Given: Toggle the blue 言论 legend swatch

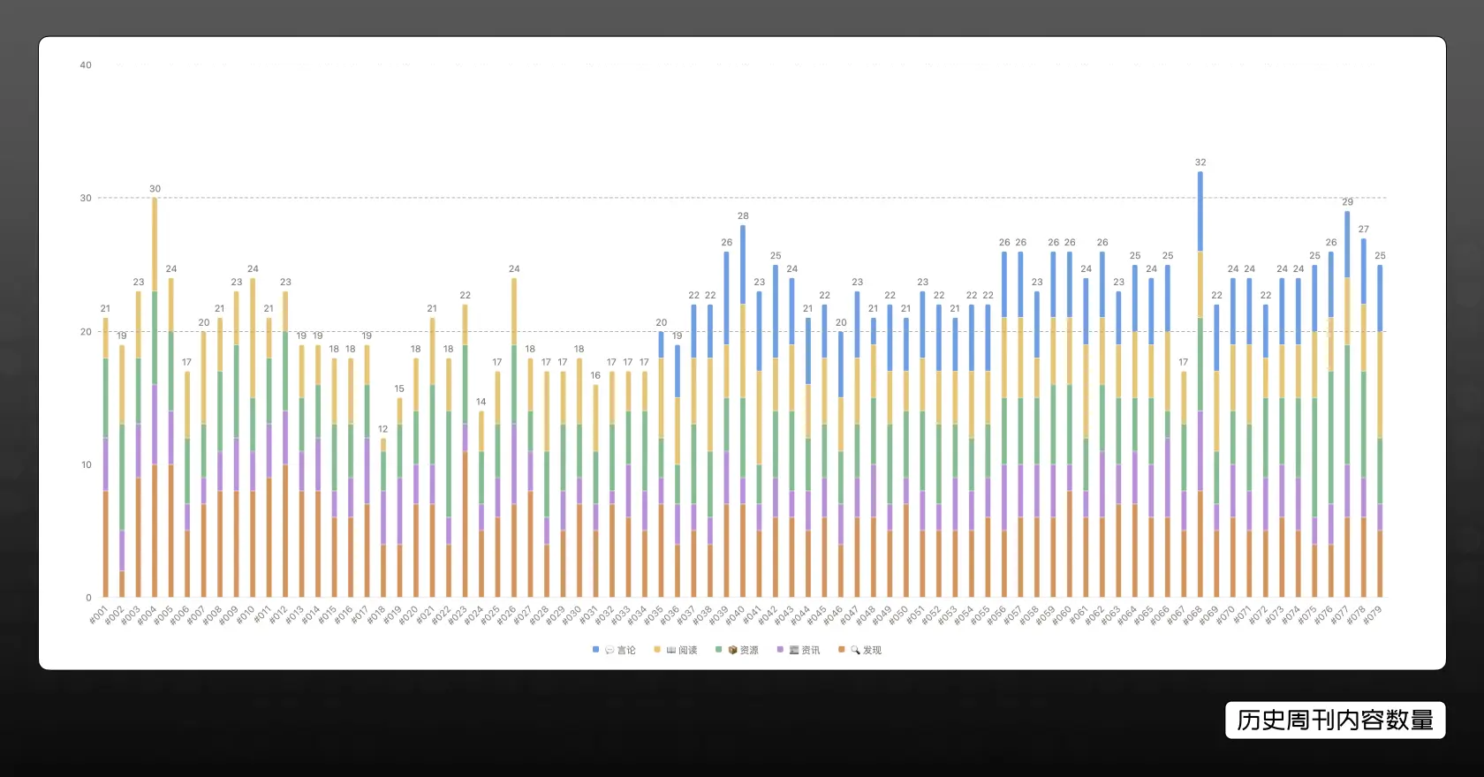Looking at the screenshot, I should [596, 650].
